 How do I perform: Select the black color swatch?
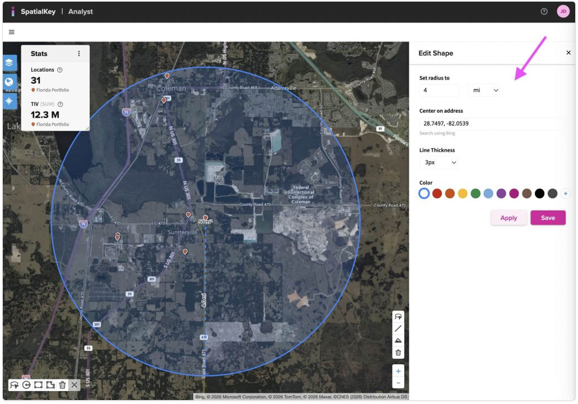[x=539, y=193]
